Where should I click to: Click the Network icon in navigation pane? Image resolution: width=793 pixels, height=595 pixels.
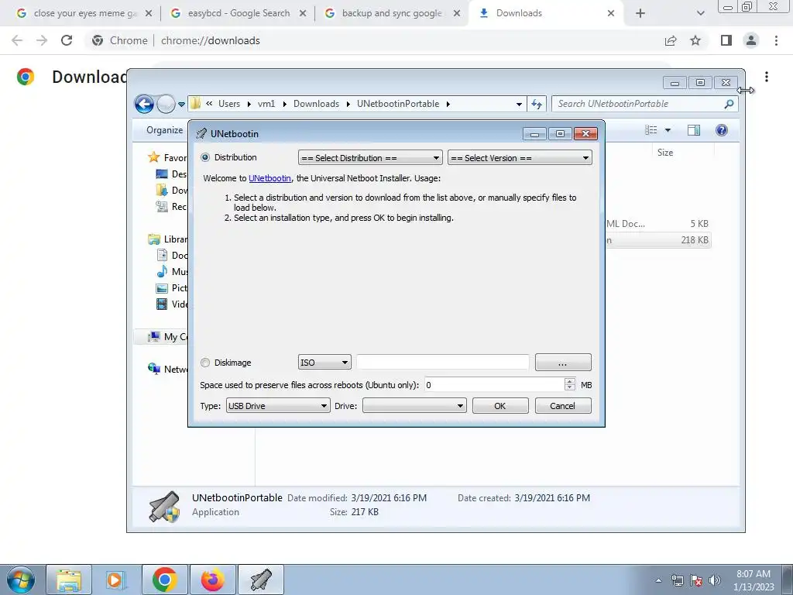click(x=154, y=369)
